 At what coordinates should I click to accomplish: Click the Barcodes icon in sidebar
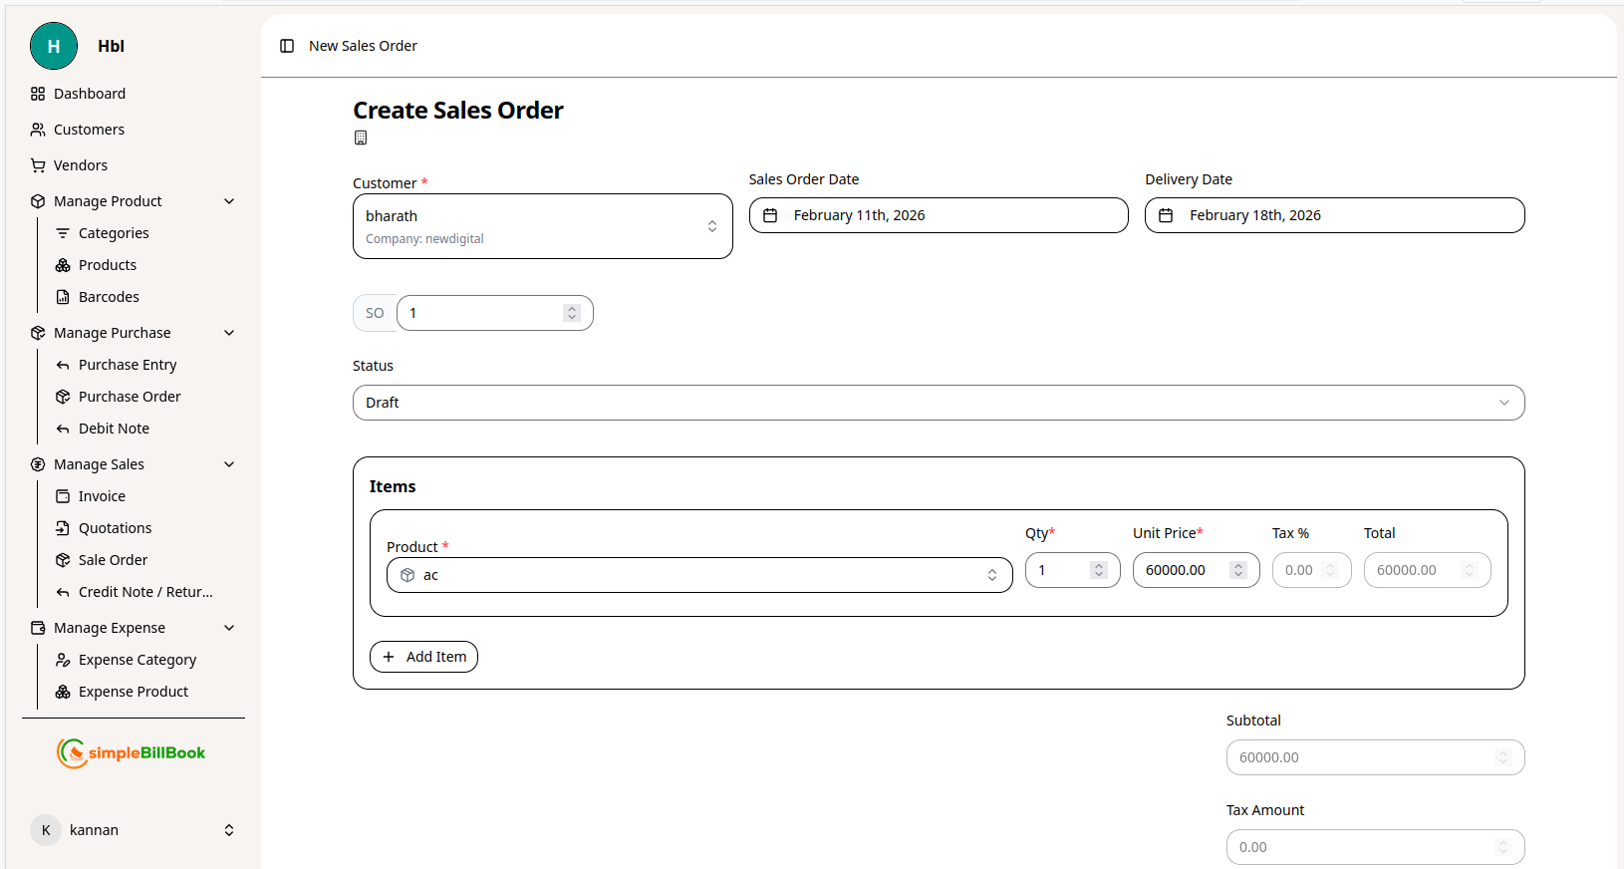63,297
